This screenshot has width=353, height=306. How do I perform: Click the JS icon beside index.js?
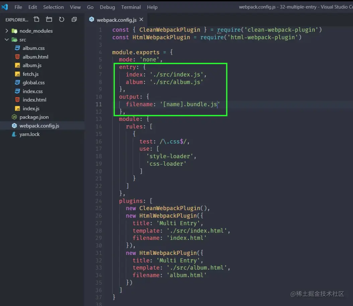pos(17,109)
